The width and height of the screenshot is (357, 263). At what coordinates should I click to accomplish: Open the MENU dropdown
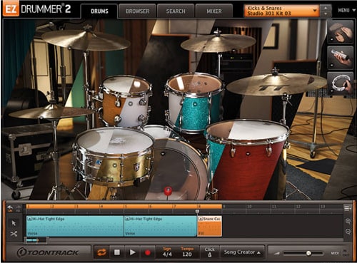[x=346, y=11]
